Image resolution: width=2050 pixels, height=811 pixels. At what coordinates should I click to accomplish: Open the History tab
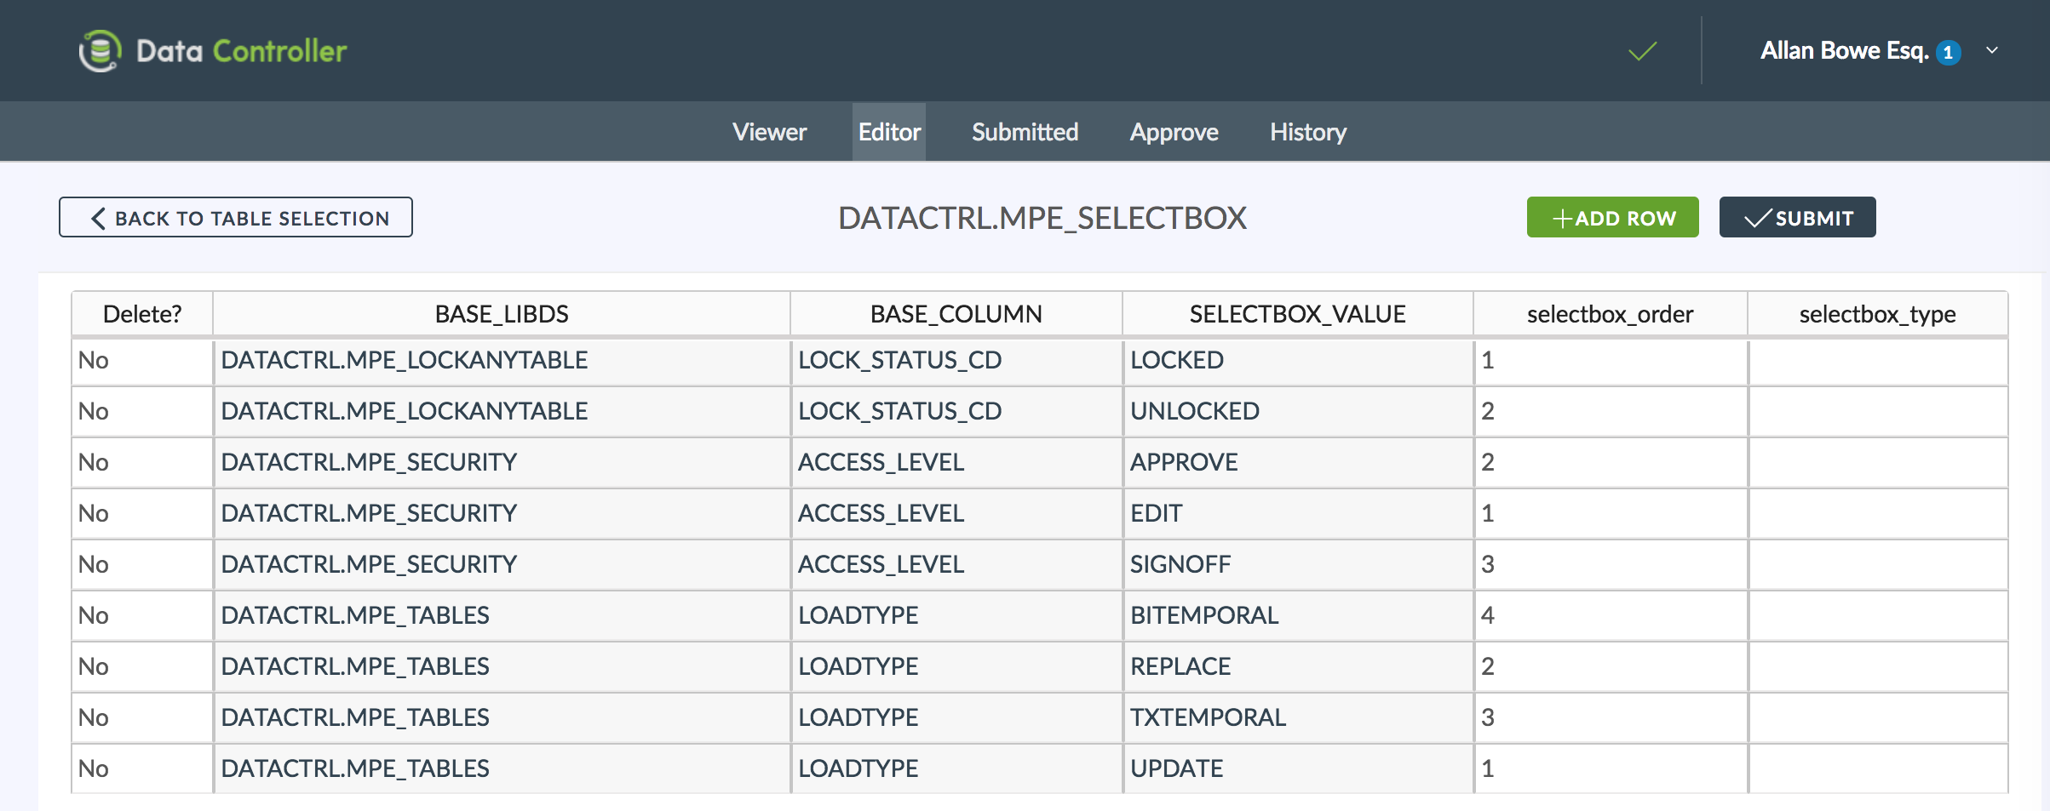1308,132
